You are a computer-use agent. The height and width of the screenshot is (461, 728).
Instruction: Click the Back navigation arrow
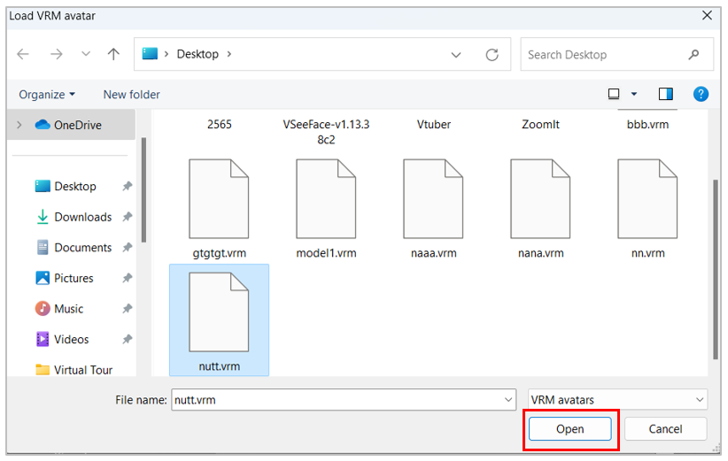pos(23,54)
